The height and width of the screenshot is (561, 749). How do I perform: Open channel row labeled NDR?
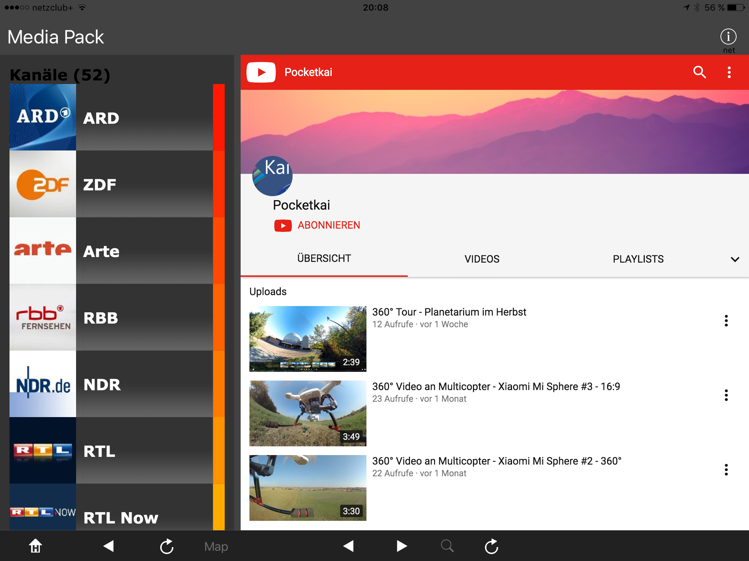117,384
